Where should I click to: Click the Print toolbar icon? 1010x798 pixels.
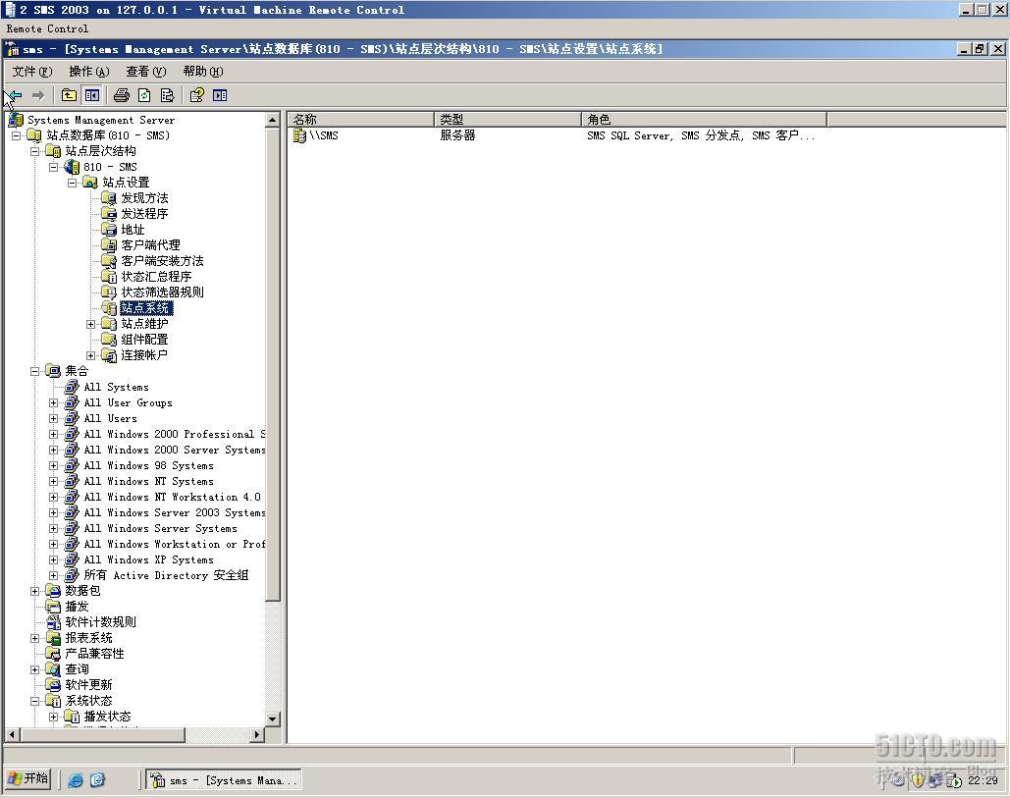pos(121,95)
